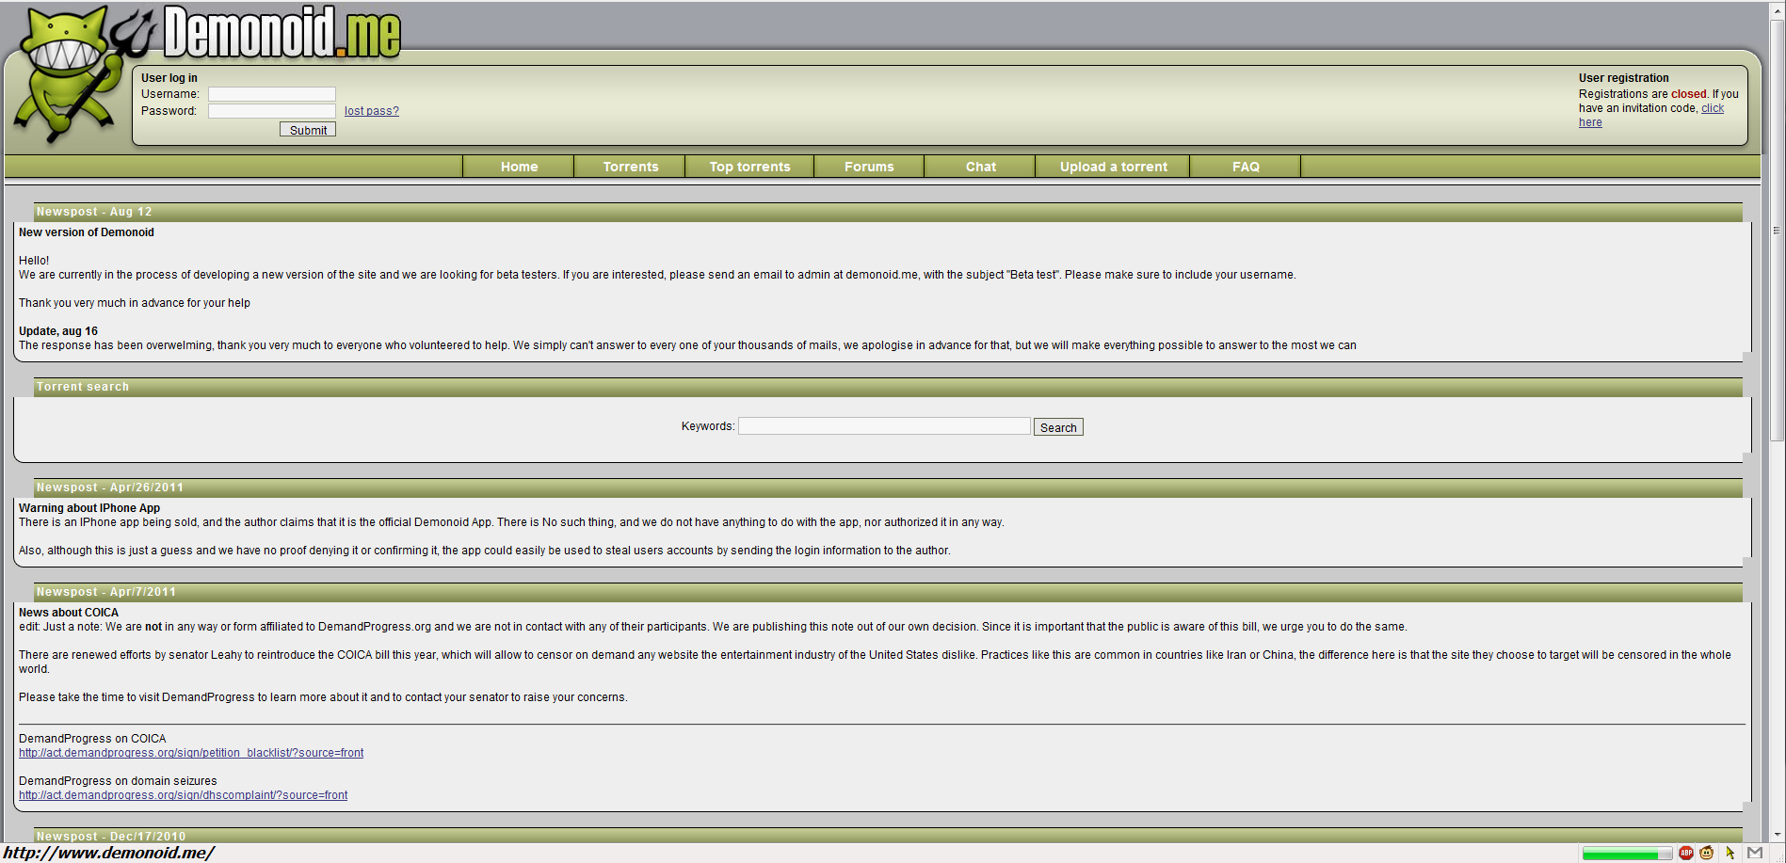Click the 'Warning about IPhone App' heading

coord(89,508)
